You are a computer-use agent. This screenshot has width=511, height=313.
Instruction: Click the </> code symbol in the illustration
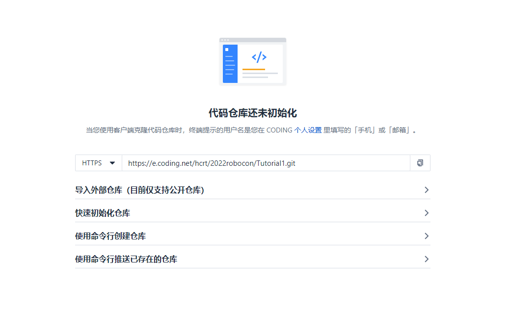[259, 57]
